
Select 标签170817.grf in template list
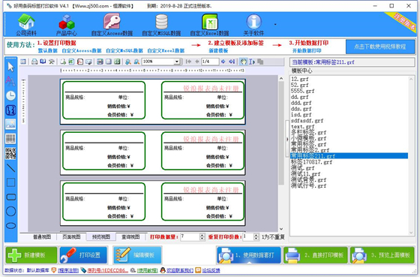[311, 162]
